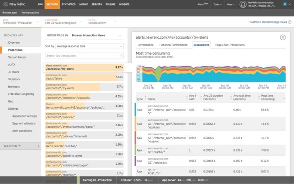Close the try-alerts detail panel
This screenshot has width=294, height=184.
283,37
